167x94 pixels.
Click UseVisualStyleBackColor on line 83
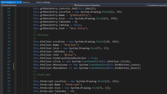(70, 58)
